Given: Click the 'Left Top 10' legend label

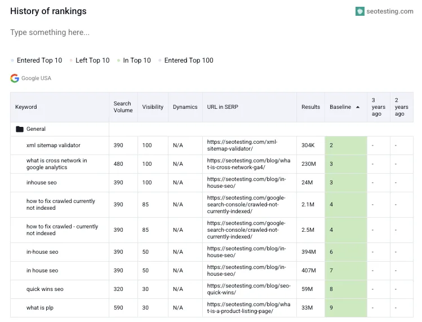Looking at the screenshot, I should (x=92, y=60).
